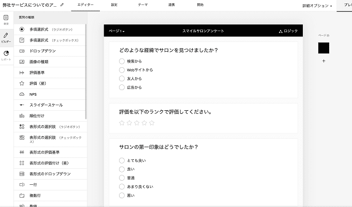This screenshot has width=352, height=207.
Task: Select the black page thumbnail on the right
Action: [x=324, y=48]
